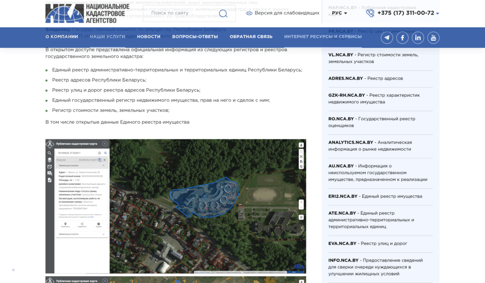This screenshot has width=485, height=283.
Task: Open the cadastral map satellite screenshot
Action: (176, 206)
